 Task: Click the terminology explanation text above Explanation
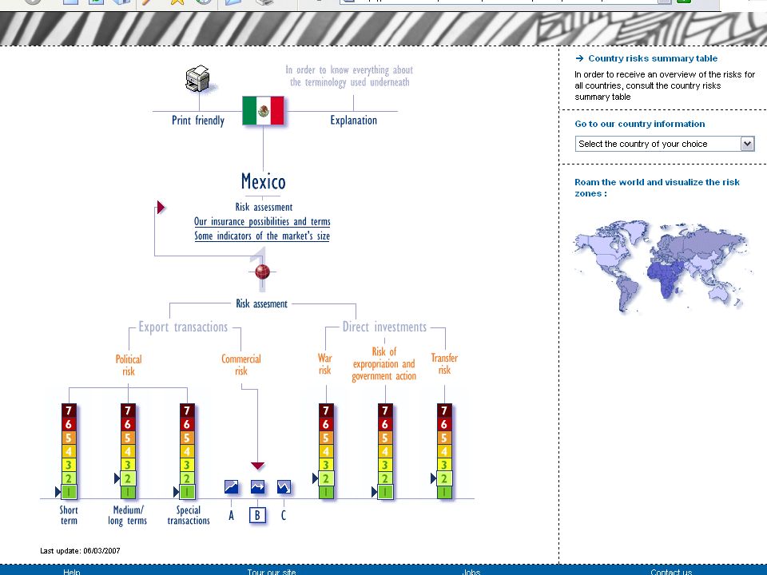349,76
